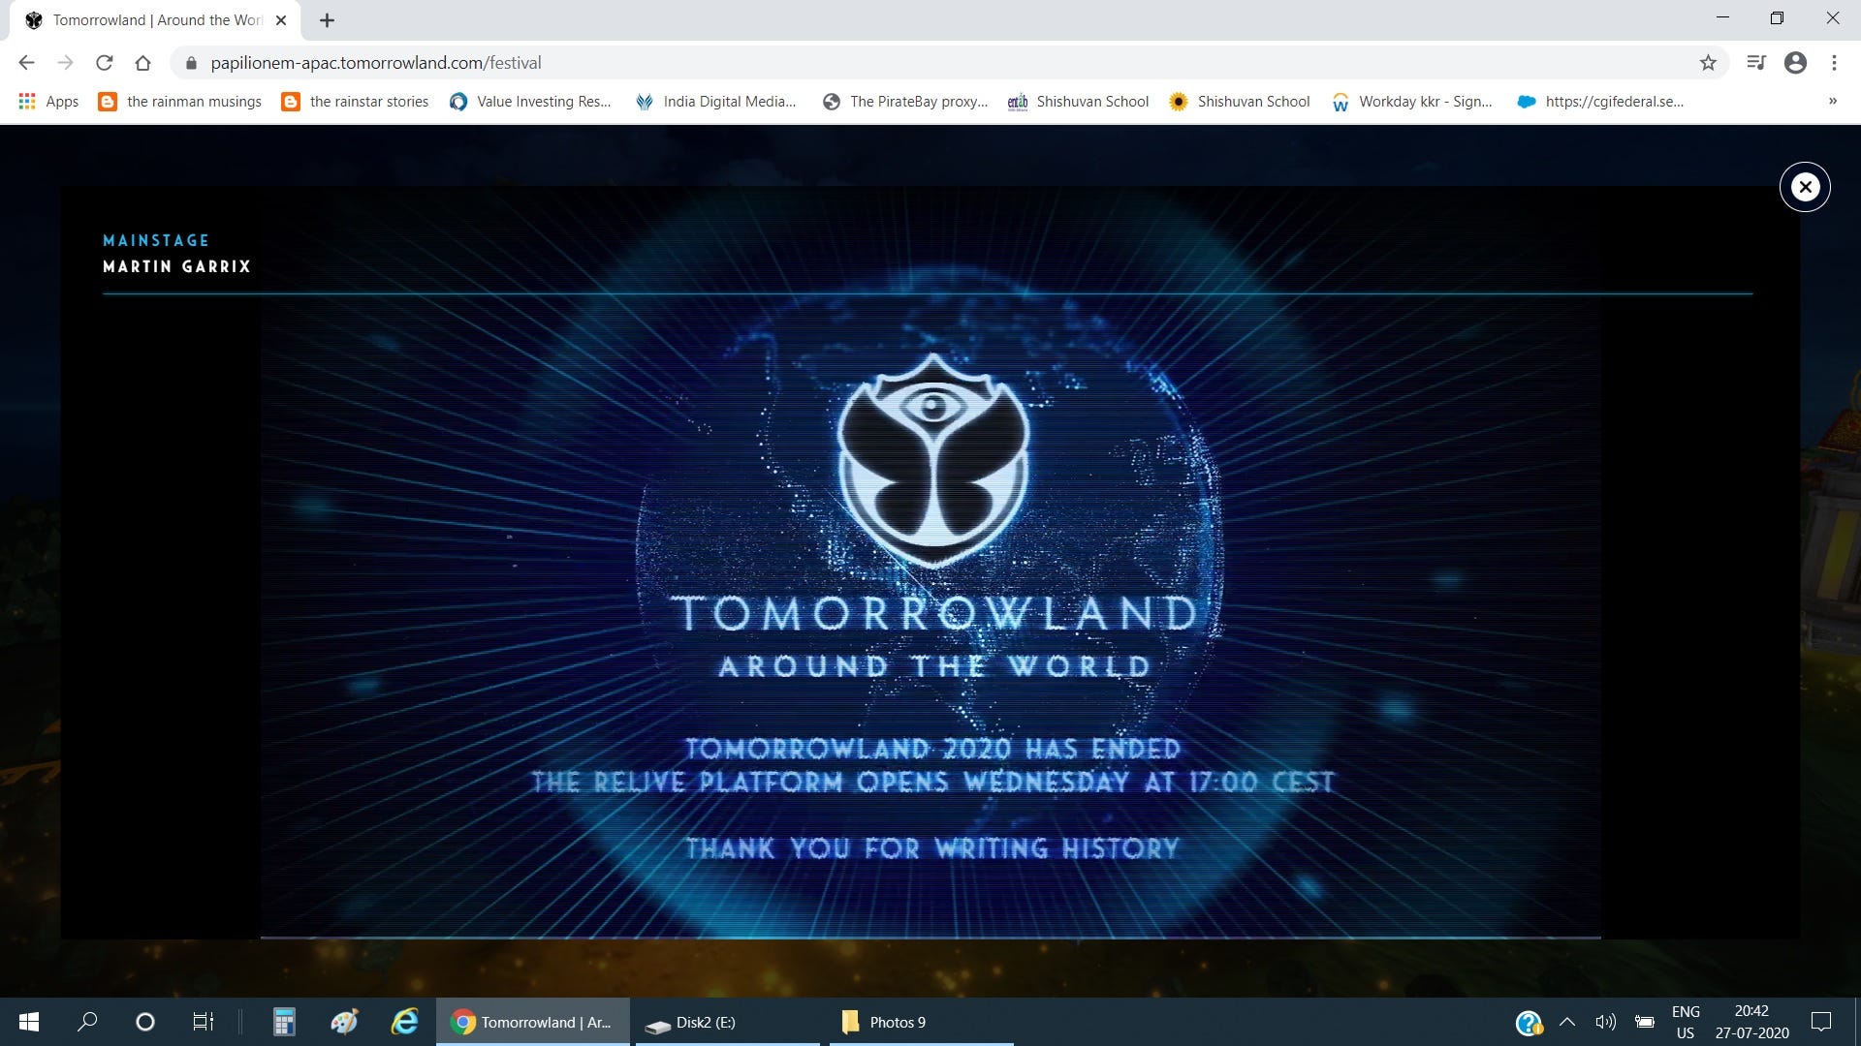Image resolution: width=1861 pixels, height=1046 pixels.
Task: Launch Paint from taskbar
Action: point(344,1022)
